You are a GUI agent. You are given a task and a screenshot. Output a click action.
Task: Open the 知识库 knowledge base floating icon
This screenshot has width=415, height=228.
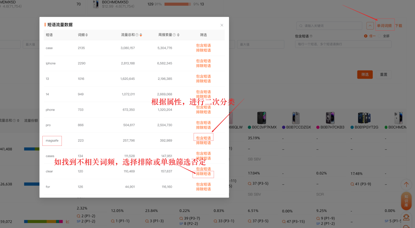point(406,201)
